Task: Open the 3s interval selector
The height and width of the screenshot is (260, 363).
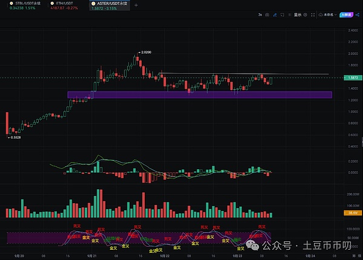Action: click(x=261, y=14)
